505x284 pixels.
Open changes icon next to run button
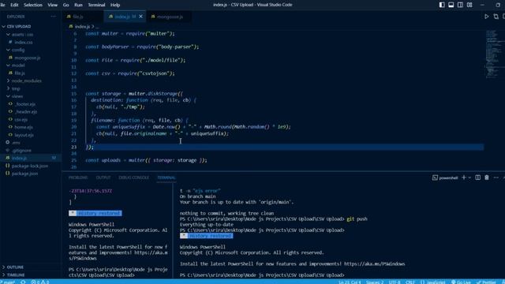496,17
